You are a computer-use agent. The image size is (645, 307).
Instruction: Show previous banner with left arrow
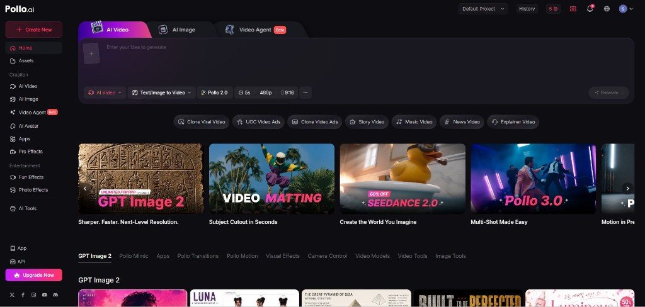(x=85, y=189)
